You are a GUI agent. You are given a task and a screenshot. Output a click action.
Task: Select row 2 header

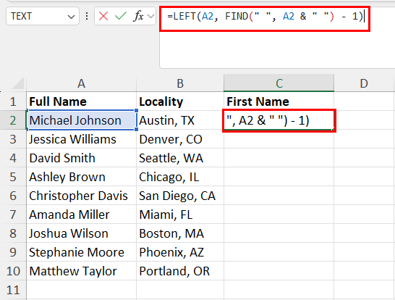pos(13,120)
